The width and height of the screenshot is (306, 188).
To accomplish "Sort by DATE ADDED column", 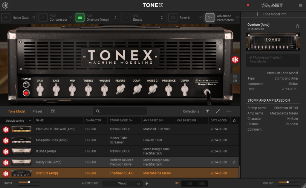I will pyautogui.click(x=218, y=120).
